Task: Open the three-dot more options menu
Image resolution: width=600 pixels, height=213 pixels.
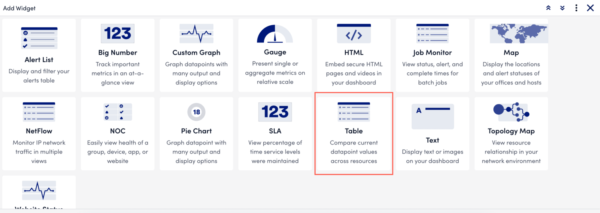Action: pos(576,8)
